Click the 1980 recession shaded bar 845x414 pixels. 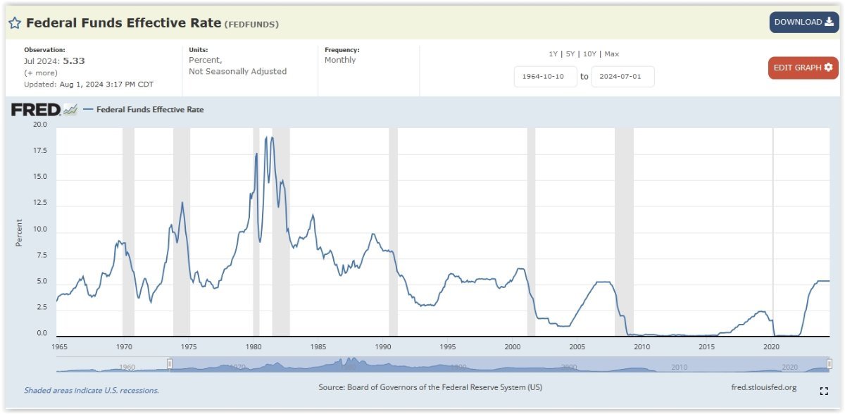pyautogui.click(x=256, y=232)
